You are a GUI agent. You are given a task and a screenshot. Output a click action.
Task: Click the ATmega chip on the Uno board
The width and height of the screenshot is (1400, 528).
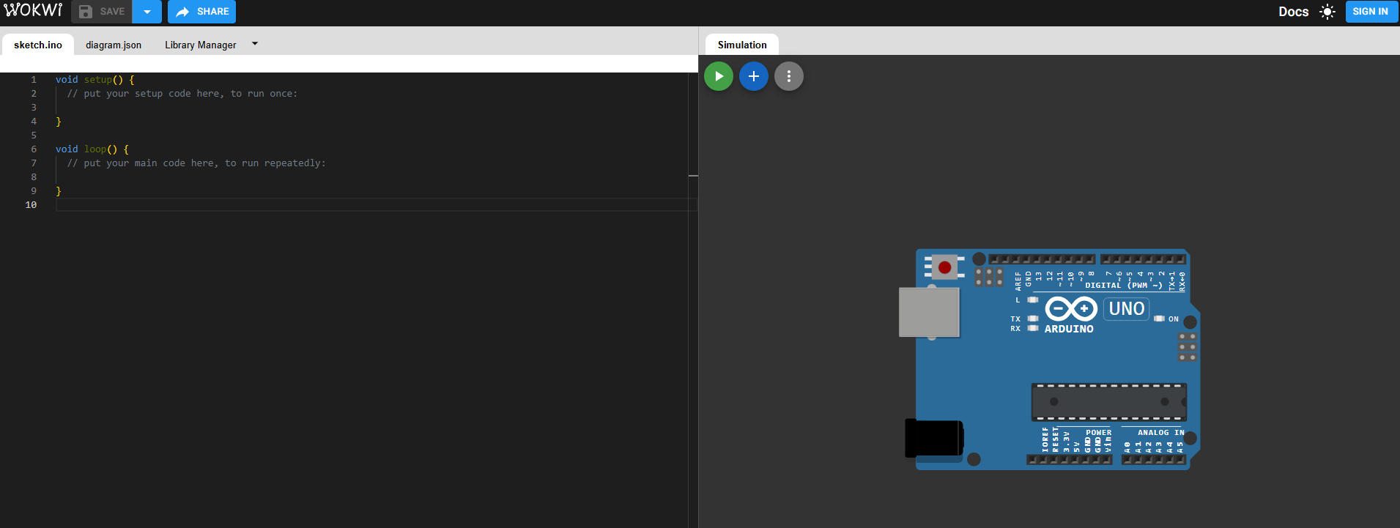[1108, 402]
